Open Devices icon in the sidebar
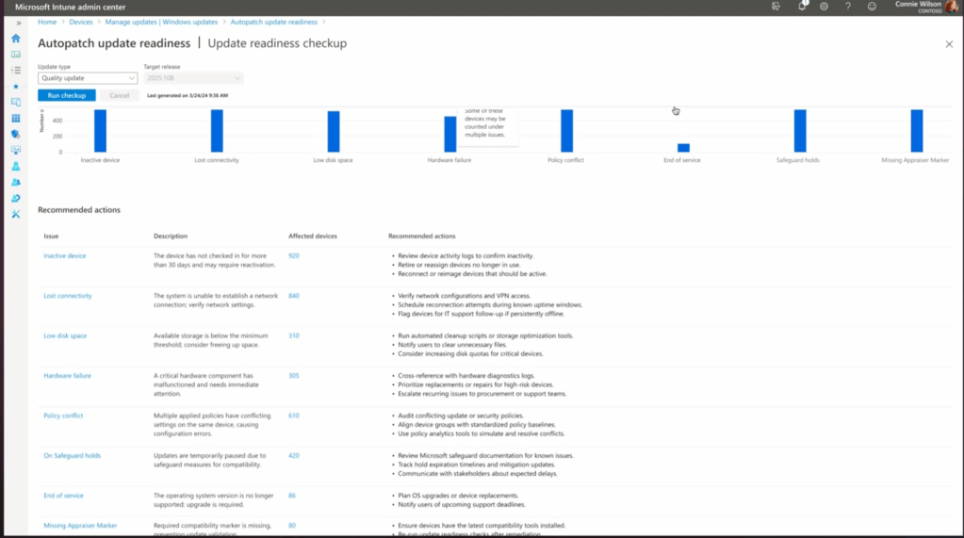The image size is (964, 538). pos(16,103)
